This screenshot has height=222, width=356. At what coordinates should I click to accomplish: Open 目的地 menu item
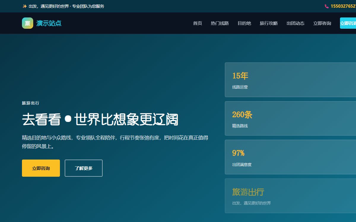coord(244,23)
